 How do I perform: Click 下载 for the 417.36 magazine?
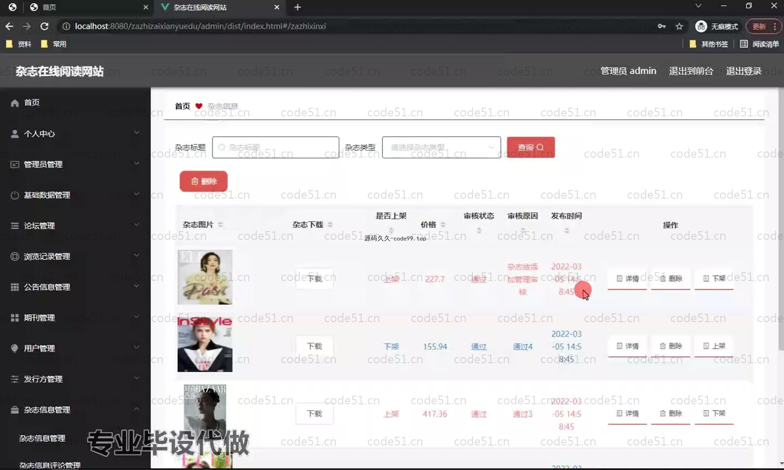pos(315,414)
